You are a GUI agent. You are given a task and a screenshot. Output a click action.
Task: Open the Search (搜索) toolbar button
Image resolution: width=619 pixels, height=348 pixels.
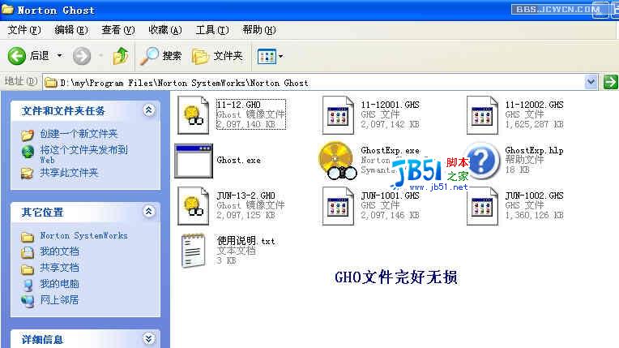tap(161, 56)
